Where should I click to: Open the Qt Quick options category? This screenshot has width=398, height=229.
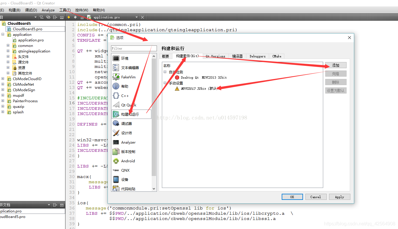[x=131, y=105]
